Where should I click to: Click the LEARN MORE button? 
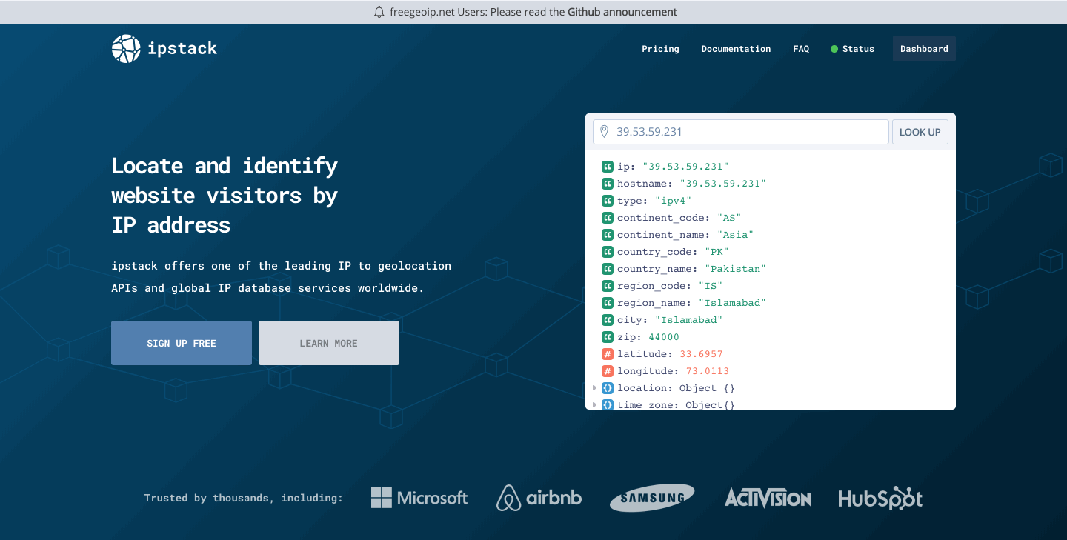(x=329, y=343)
